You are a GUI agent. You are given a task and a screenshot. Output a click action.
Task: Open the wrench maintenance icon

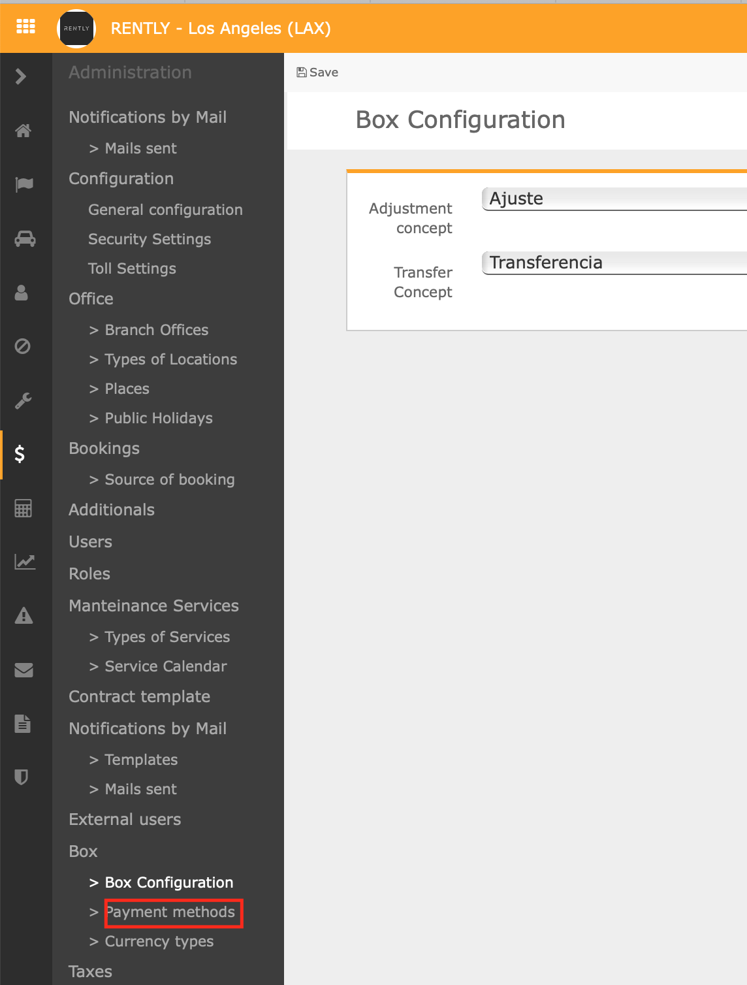24,400
